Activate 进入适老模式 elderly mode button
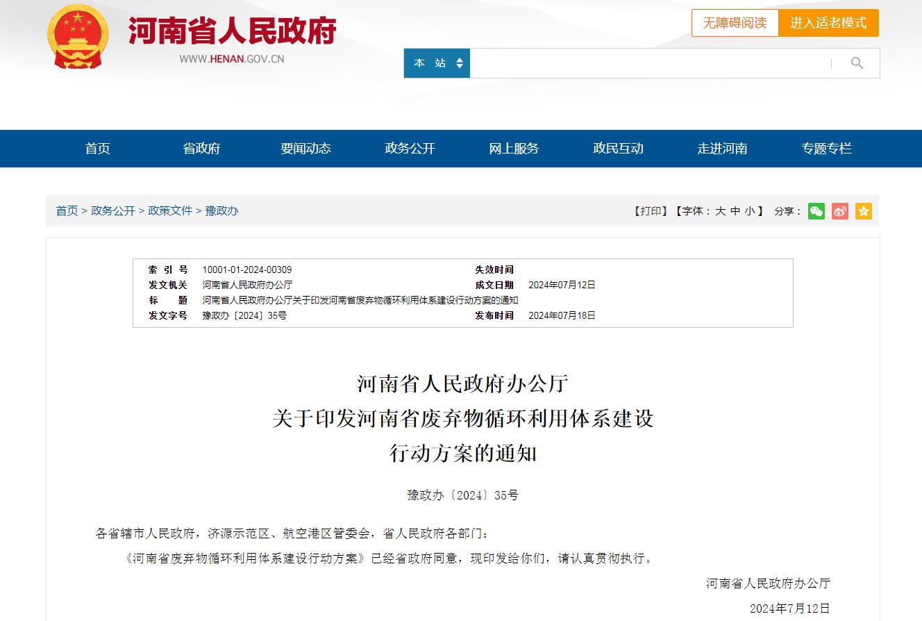922x621 pixels. [828, 23]
